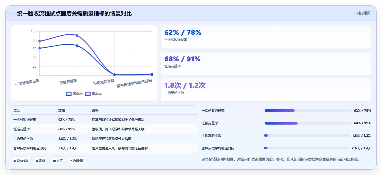Open the 68% / 91% data card
The width and height of the screenshot is (382, 175).
266,63
